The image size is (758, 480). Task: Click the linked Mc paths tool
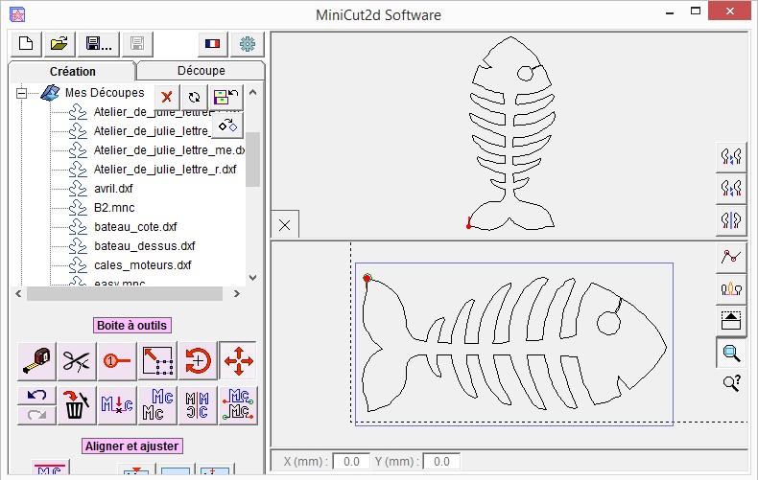pyautogui.click(x=238, y=405)
